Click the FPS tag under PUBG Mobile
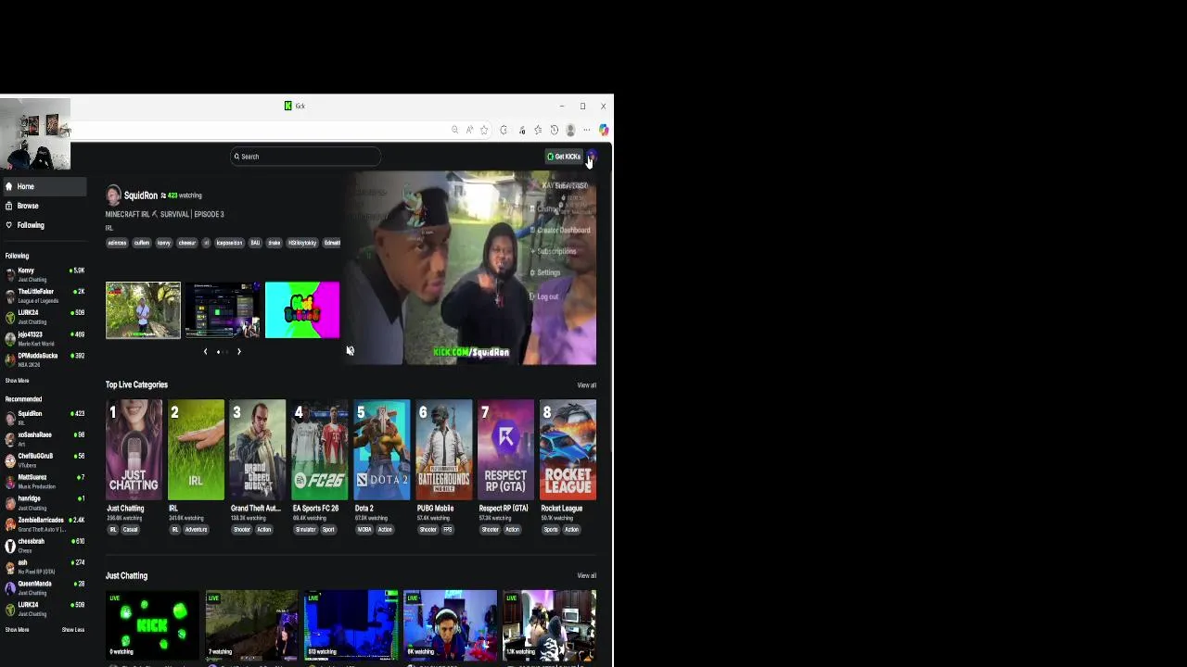The width and height of the screenshot is (1187, 667). [447, 530]
